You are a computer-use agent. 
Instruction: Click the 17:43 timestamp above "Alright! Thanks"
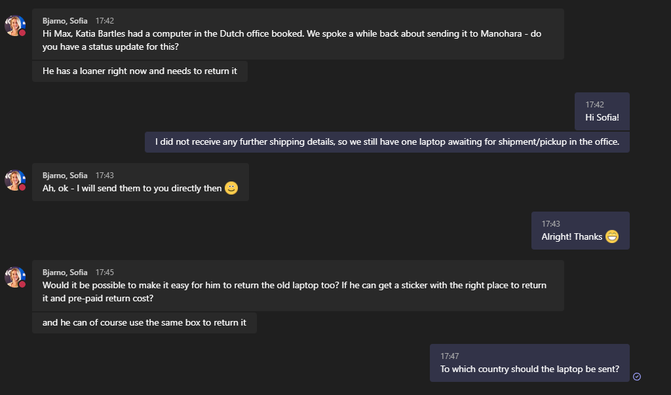pyautogui.click(x=550, y=224)
